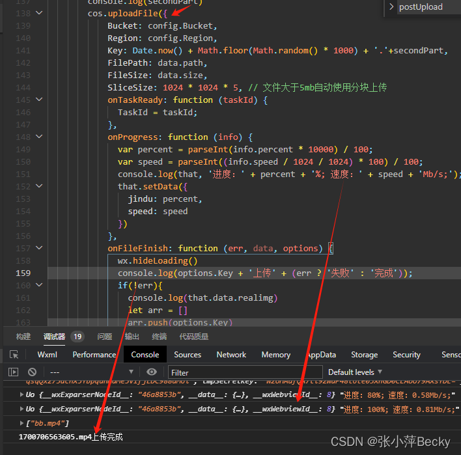Click line number 159 in the gutter

click(23, 273)
